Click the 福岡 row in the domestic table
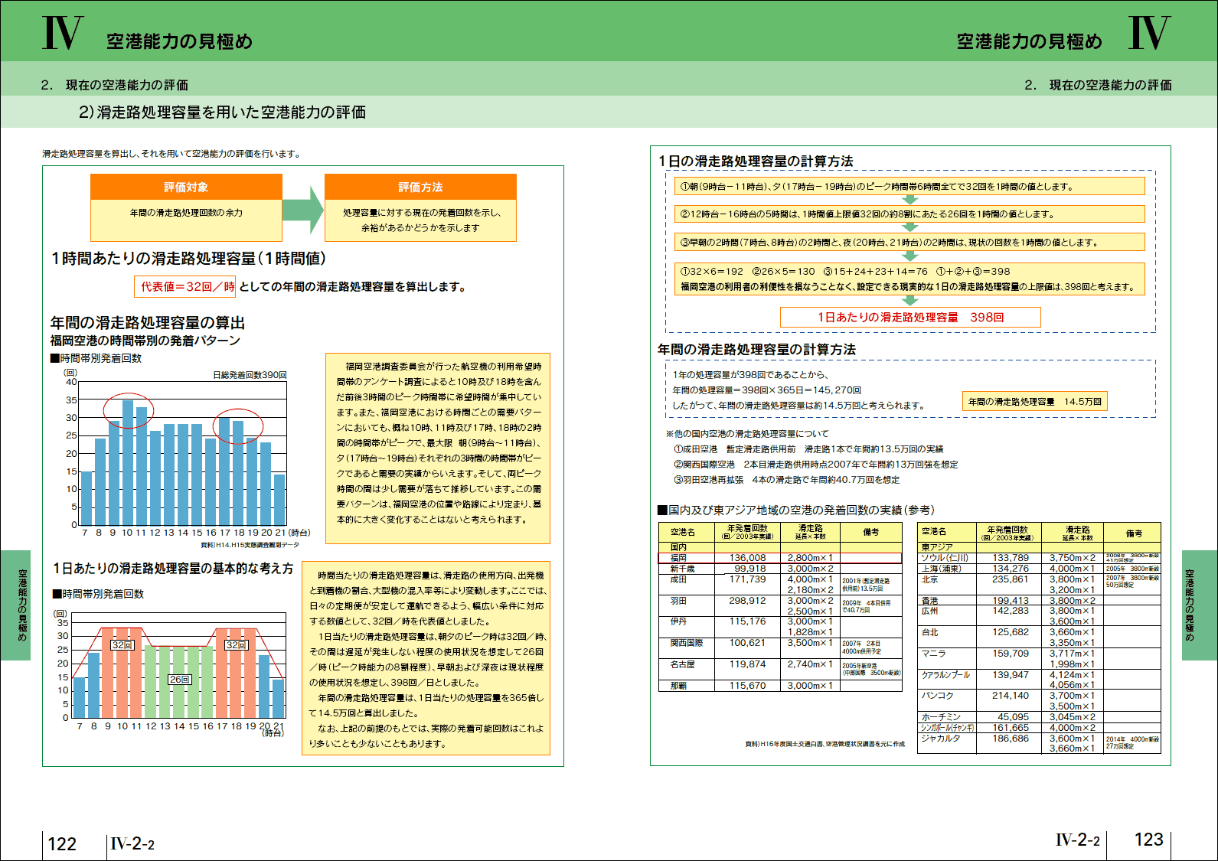 [x=781, y=558]
